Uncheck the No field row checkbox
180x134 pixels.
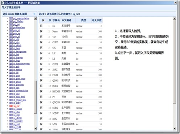click(x=41, y=26)
